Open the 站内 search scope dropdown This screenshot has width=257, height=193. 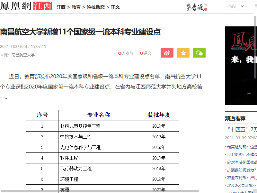pos(236,6)
